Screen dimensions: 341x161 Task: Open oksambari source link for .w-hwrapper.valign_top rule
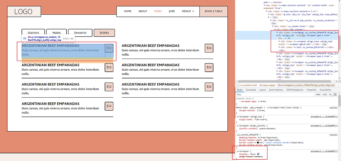click(324, 117)
